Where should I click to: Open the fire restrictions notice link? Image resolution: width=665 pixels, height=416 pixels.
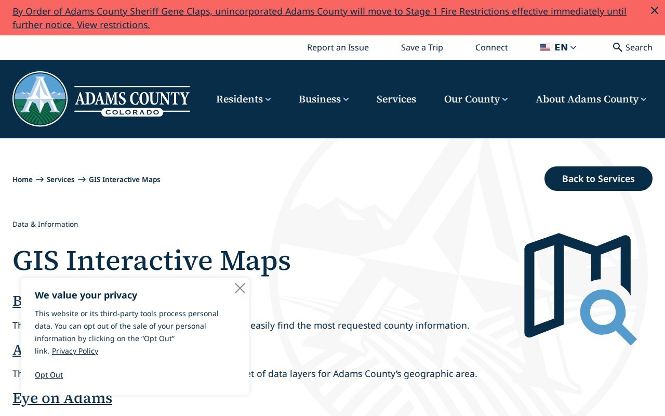click(x=320, y=18)
